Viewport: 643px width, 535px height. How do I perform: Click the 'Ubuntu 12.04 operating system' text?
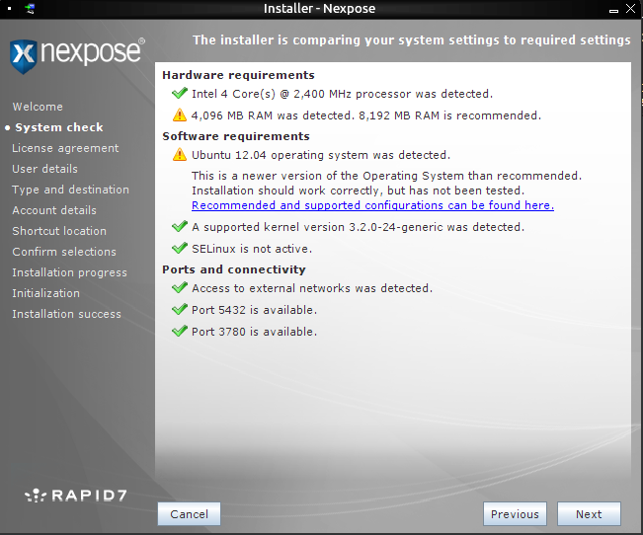[x=321, y=155]
